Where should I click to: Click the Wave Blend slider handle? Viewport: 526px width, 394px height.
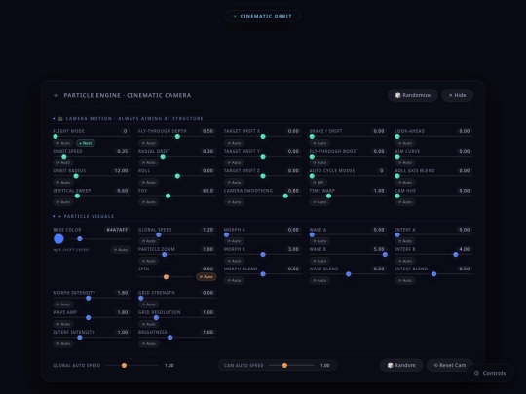tap(349, 274)
